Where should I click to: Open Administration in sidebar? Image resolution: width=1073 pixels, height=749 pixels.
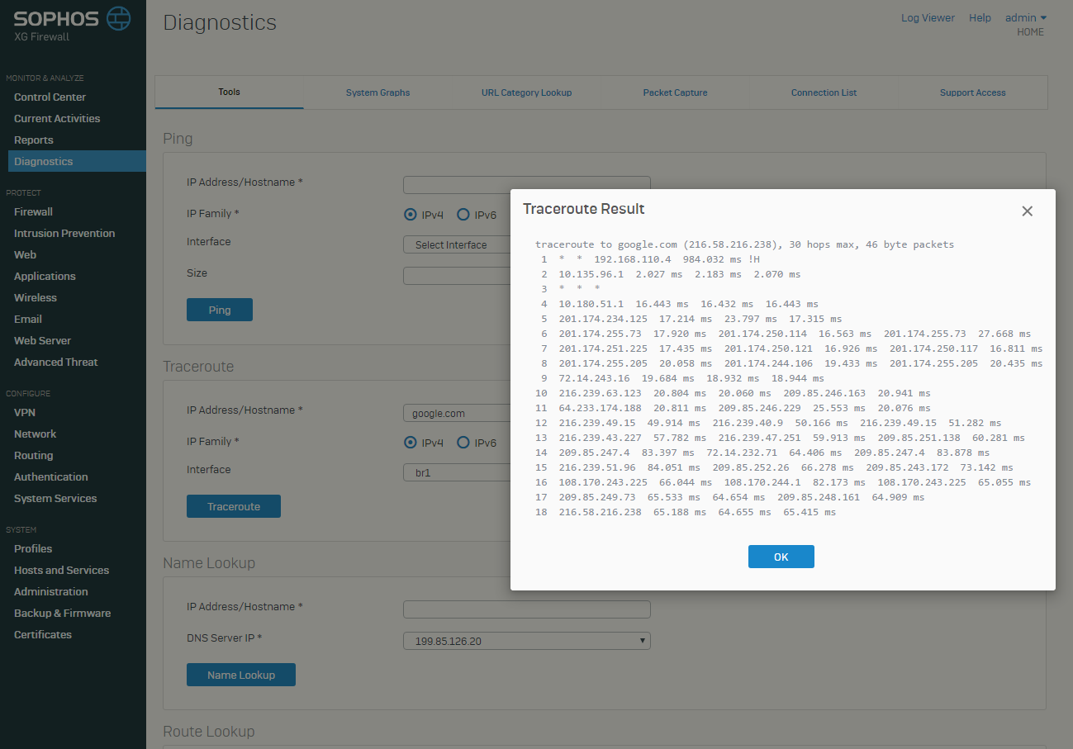[50, 591]
